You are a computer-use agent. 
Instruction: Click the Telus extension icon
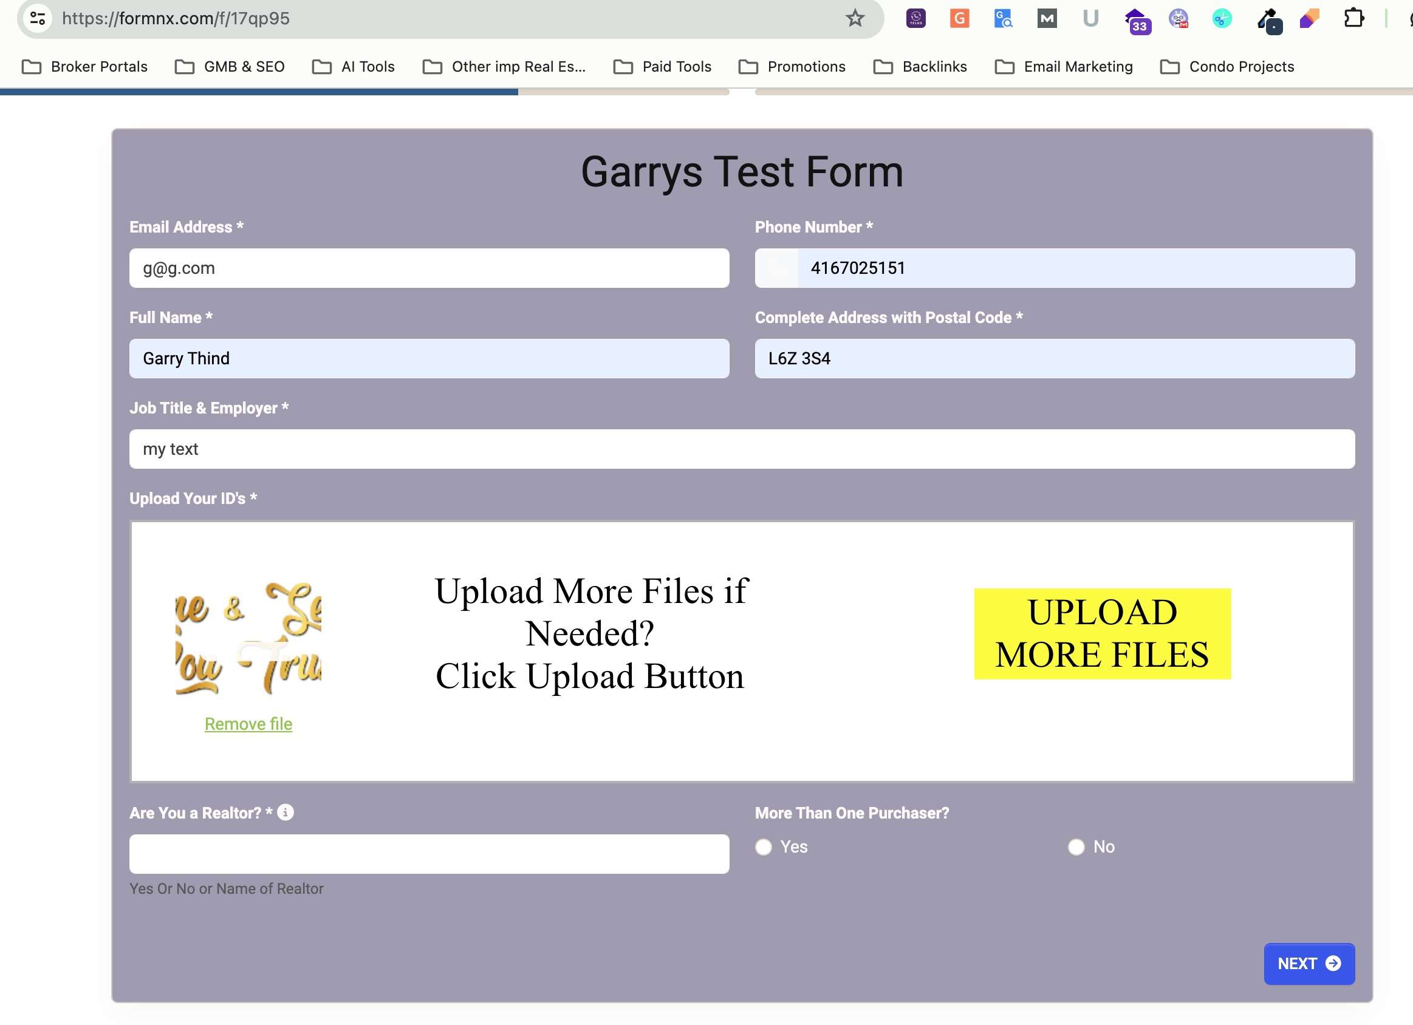pyautogui.click(x=915, y=19)
